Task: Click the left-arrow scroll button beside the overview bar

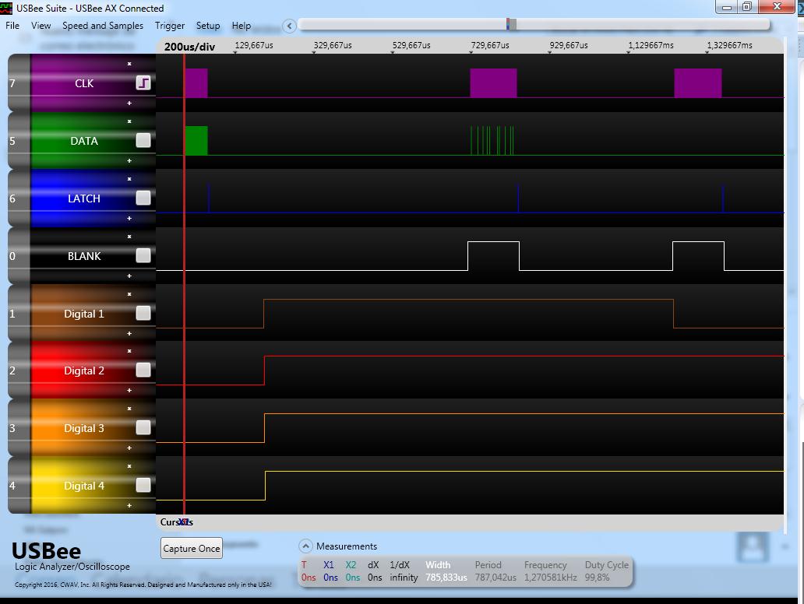Action: point(289,26)
